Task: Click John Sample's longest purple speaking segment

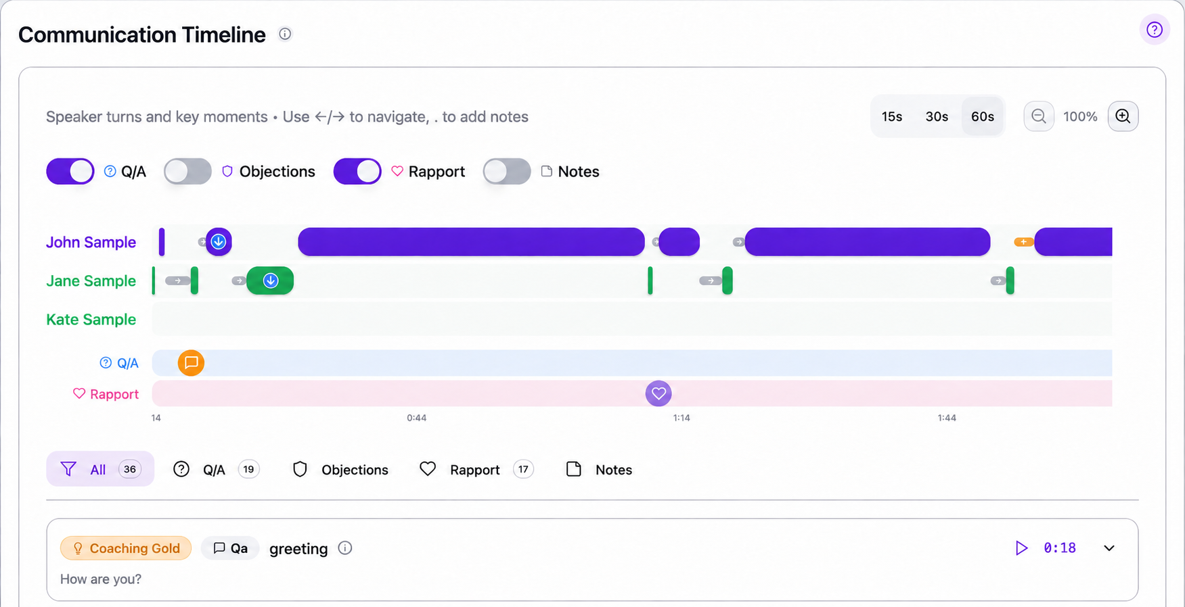Action: coord(471,242)
